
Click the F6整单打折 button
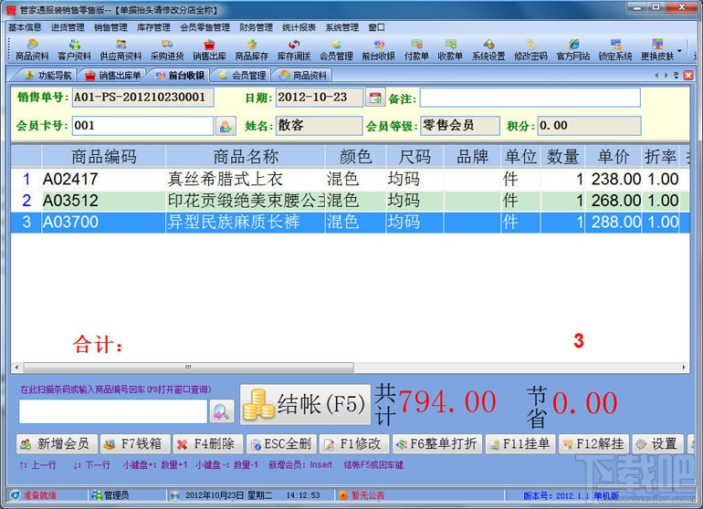(x=437, y=444)
